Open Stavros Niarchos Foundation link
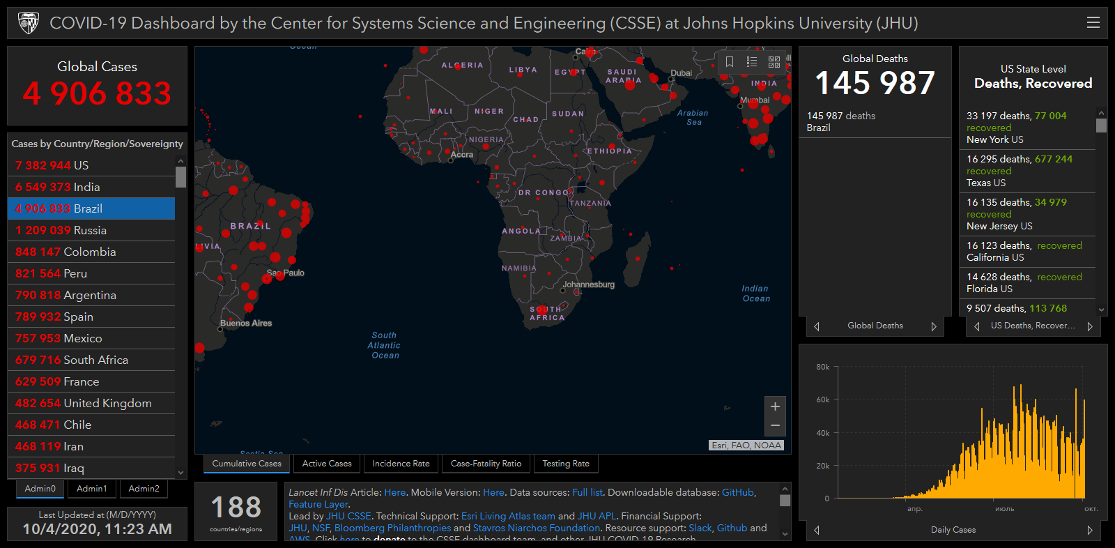 (x=536, y=528)
